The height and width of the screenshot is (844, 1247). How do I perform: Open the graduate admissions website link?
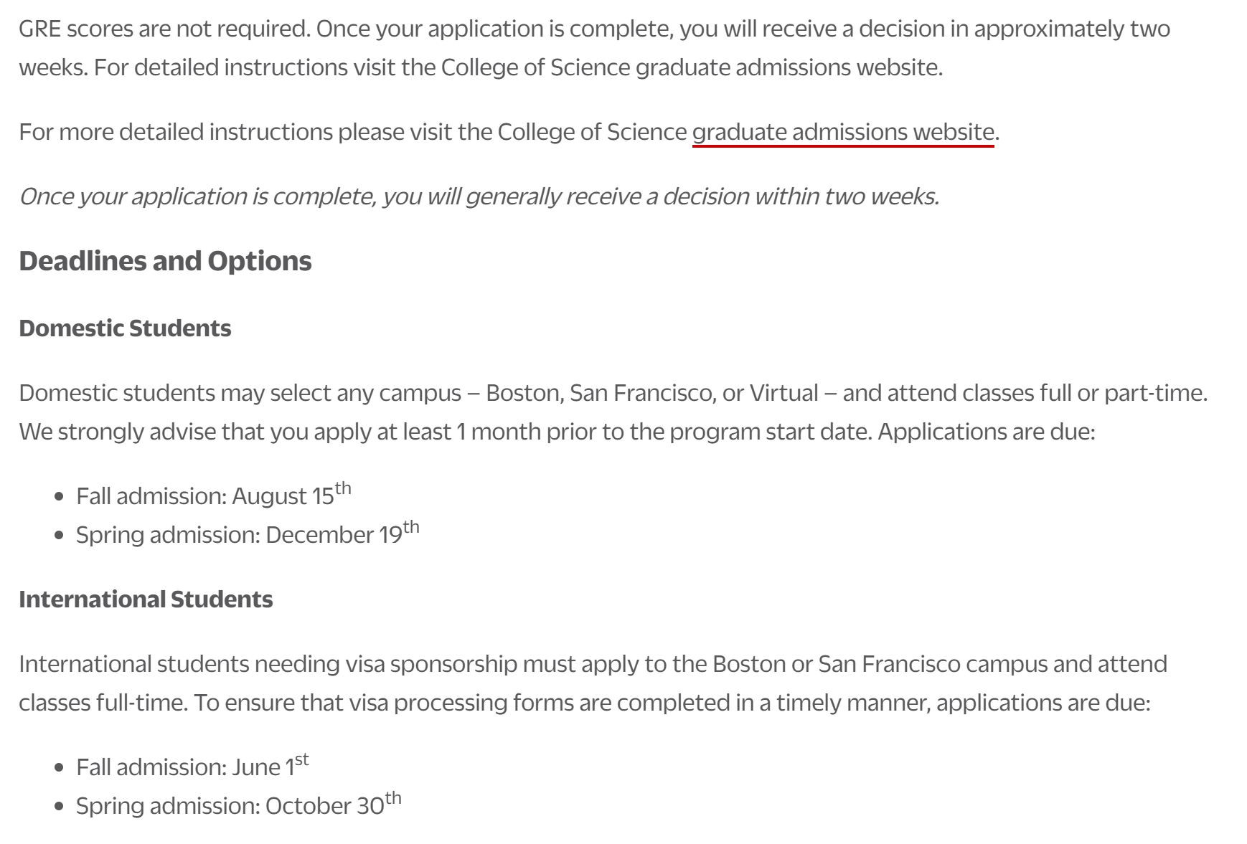coord(842,133)
